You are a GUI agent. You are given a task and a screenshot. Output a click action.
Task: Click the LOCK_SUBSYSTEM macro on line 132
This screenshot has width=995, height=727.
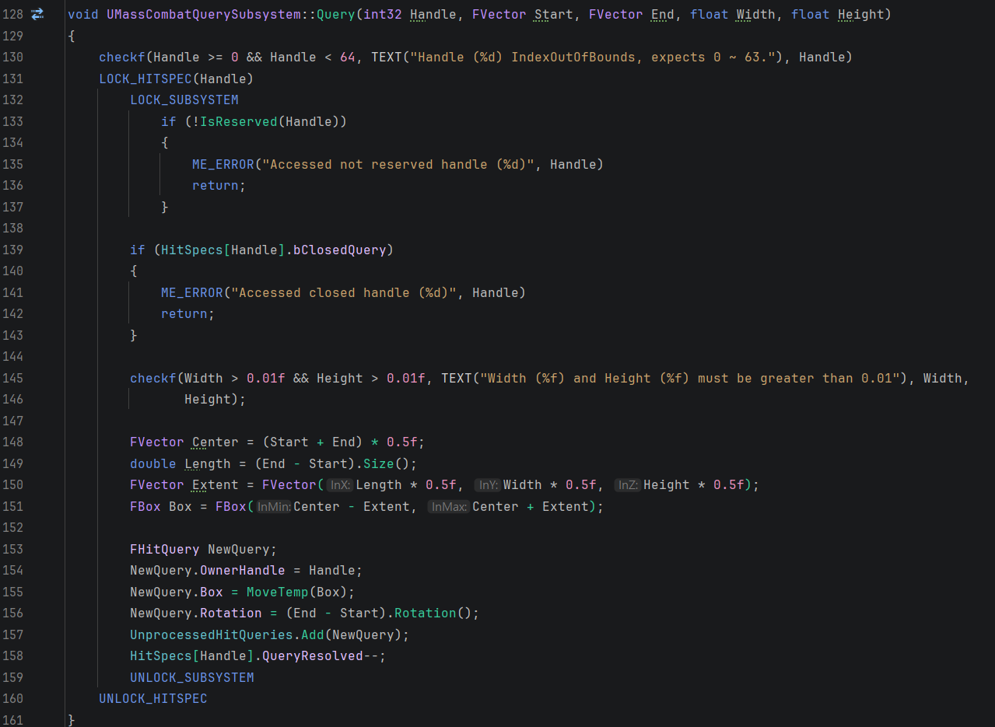pos(184,100)
